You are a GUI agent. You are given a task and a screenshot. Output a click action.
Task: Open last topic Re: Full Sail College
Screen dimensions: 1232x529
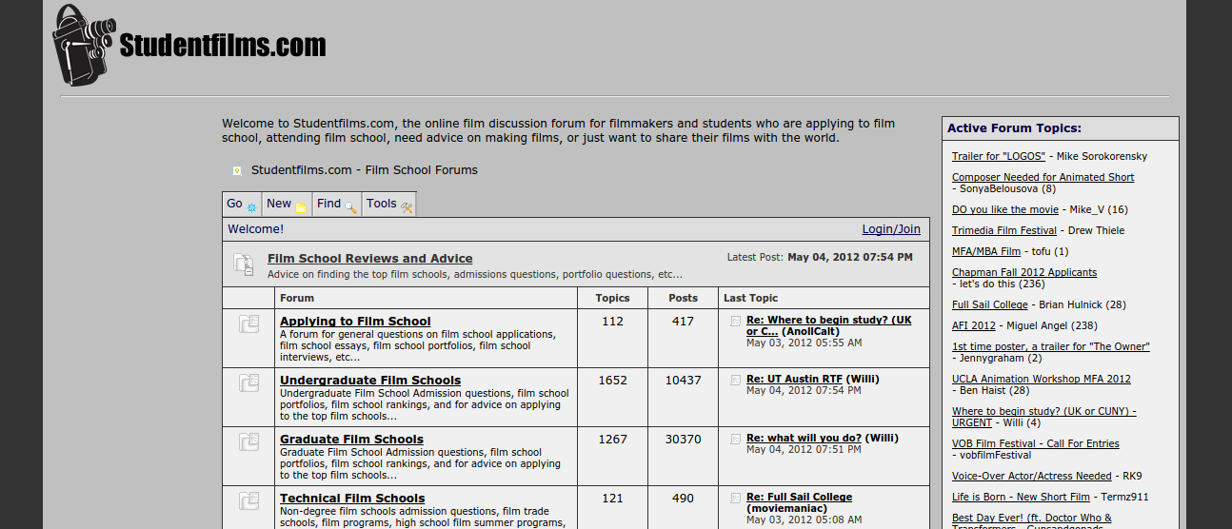(799, 497)
